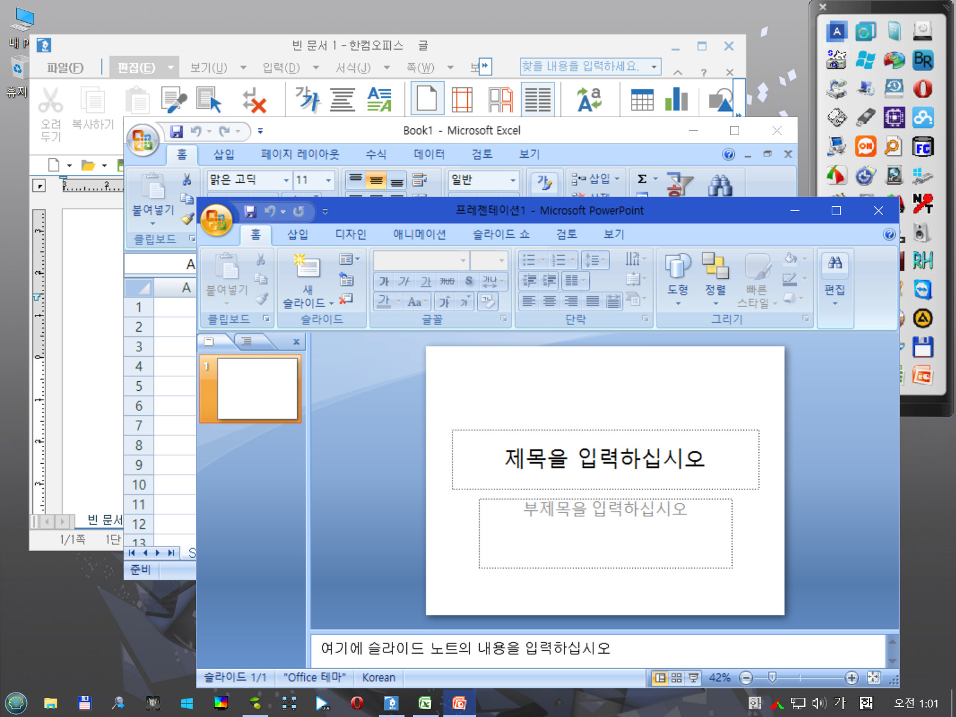Open PowerPoint Slide Show (슬라이드 쇼) tab
The width and height of the screenshot is (956, 717).
(x=501, y=234)
